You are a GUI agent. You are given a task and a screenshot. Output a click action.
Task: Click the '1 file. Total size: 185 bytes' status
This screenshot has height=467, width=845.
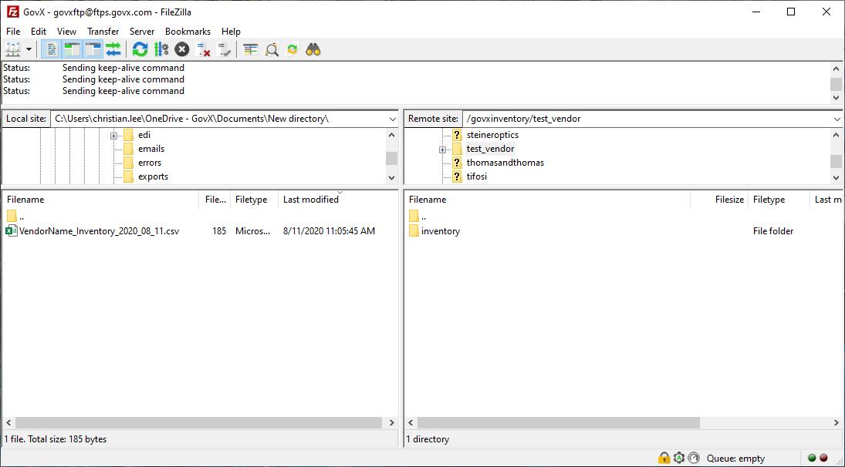coord(56,439)
